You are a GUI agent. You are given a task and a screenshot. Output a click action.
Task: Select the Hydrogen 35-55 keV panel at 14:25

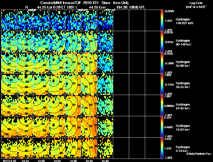click(57, 84)
